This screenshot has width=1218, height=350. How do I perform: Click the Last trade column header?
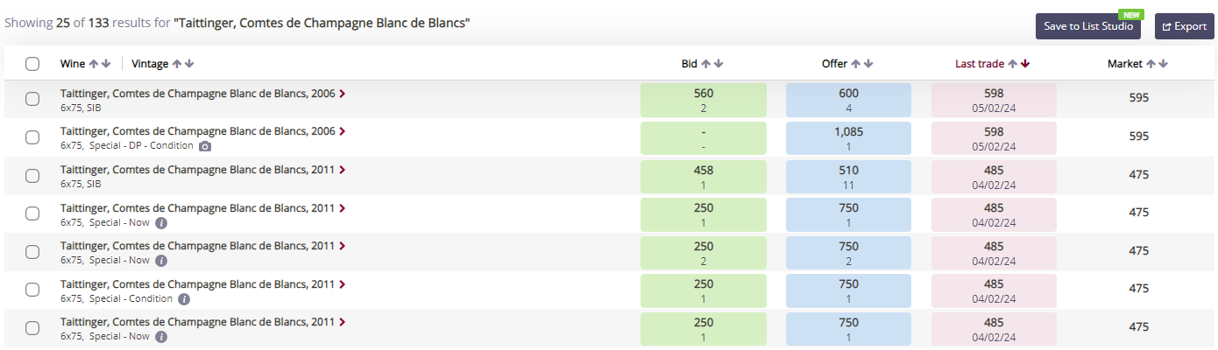click(980, 64)
